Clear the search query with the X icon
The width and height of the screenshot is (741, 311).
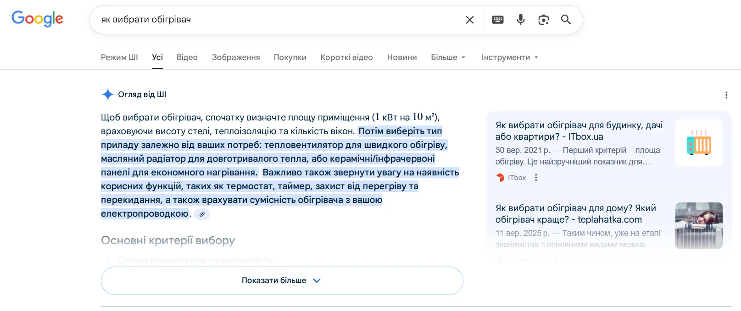tap(470, 20)
